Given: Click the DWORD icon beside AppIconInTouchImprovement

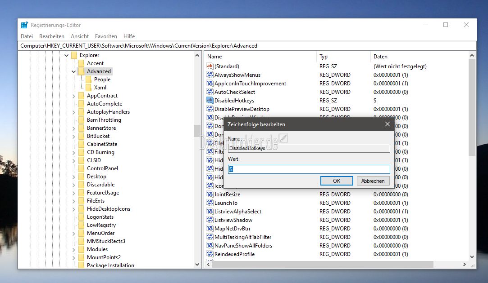Looking at the screenshot, I should pyautogui.click(x=210, y=83).
